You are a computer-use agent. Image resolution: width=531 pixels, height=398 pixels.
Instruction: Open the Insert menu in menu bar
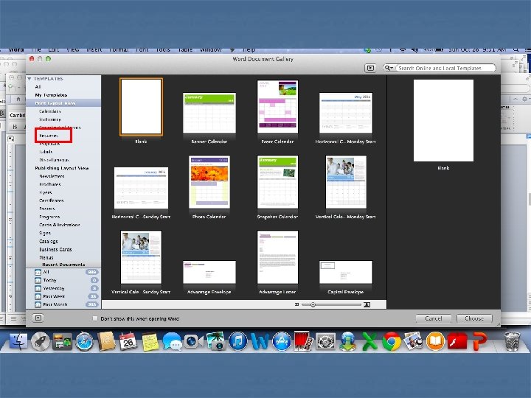tap(94, 50)
